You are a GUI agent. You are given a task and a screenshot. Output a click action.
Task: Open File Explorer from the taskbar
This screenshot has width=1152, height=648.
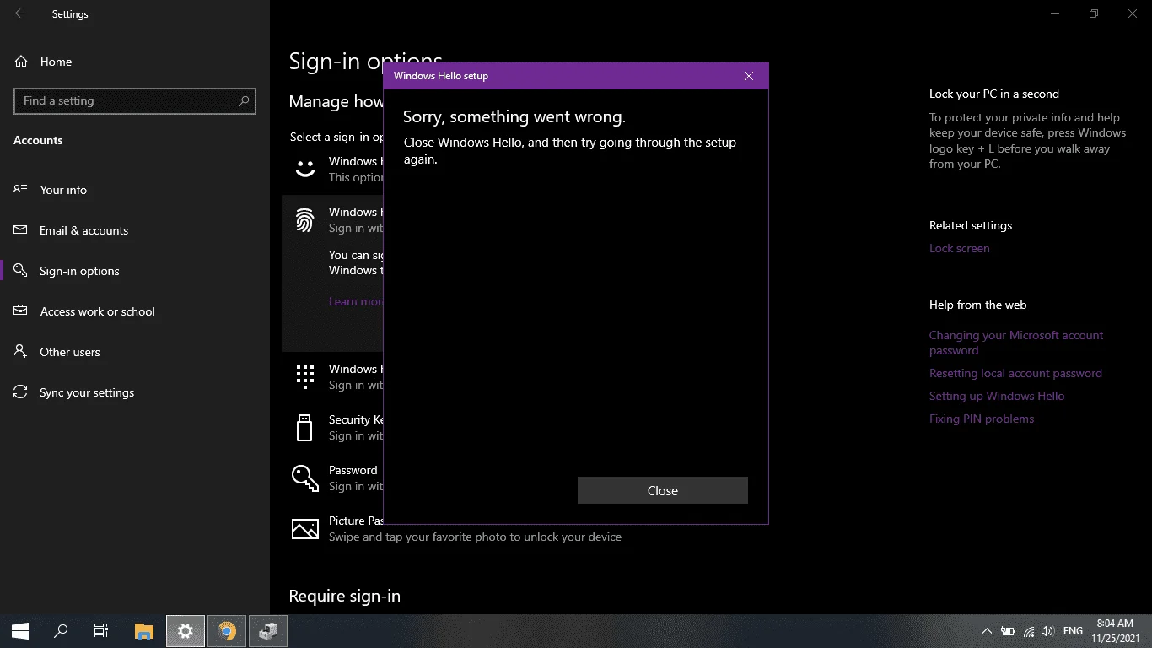click(144, 631)
